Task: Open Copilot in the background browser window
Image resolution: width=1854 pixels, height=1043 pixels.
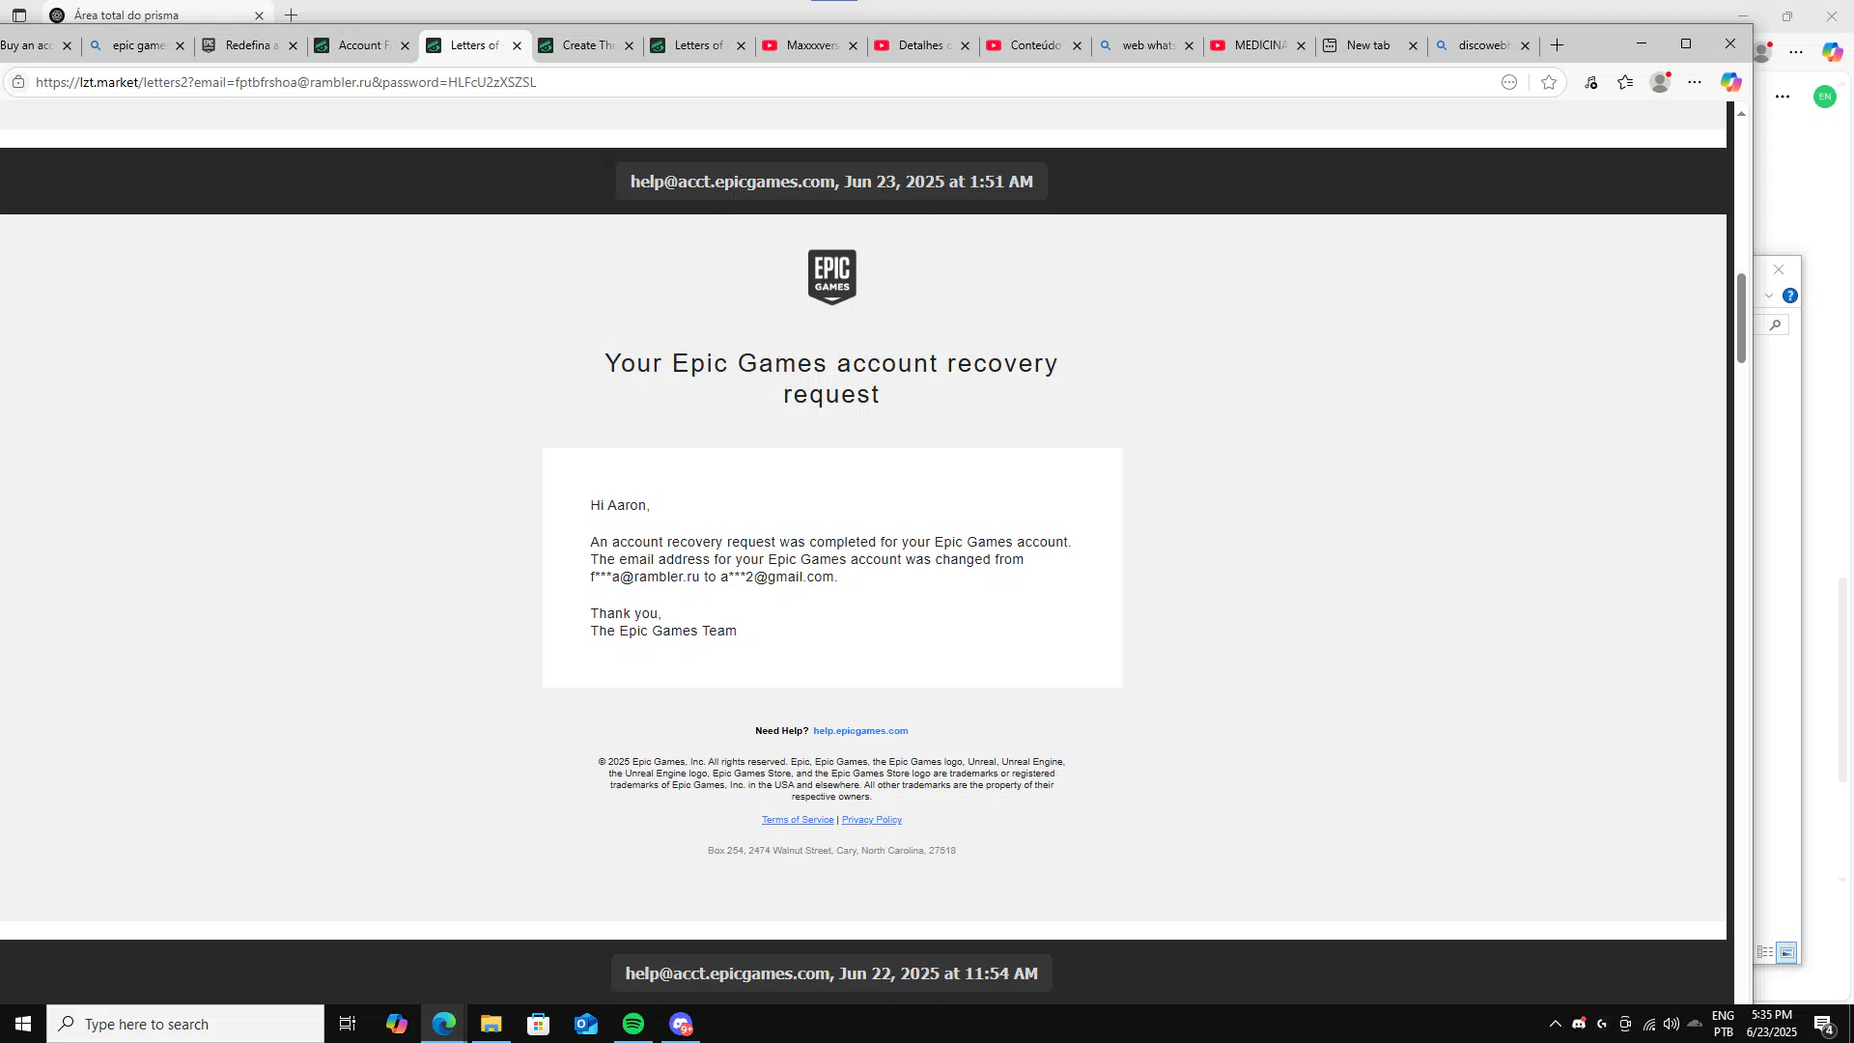Action: (1832, 52)
